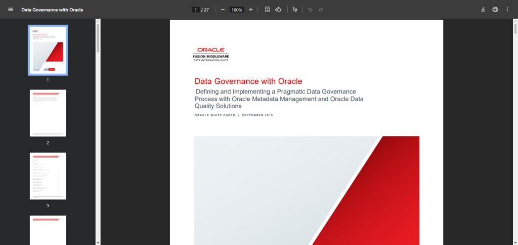The width and height of the screenshot is (518, 245).
Task: Click the Oracle Fusion Middleware logo
Action: pyautogui.click(x=211, y=55)
